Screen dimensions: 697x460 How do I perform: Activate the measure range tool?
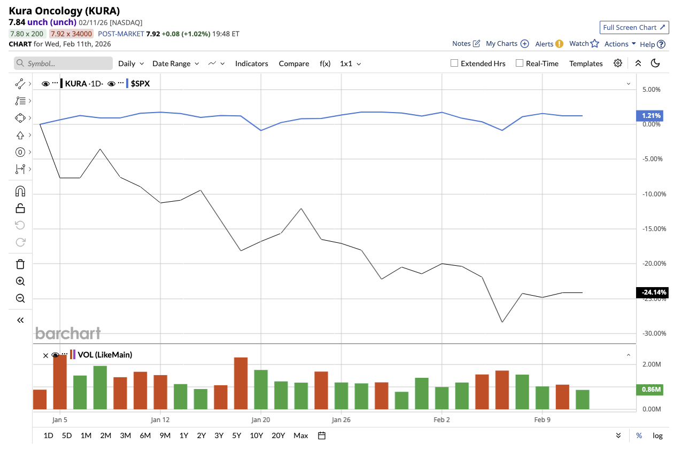pos(20,169)
